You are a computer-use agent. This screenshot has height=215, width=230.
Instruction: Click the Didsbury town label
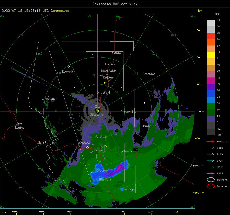pos(97,115)
